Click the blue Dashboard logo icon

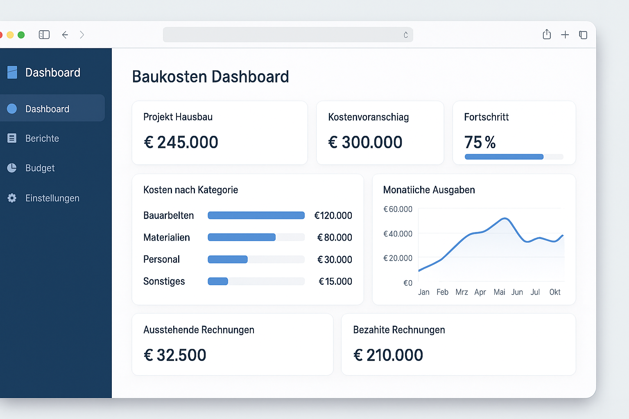tap(12, 72)
